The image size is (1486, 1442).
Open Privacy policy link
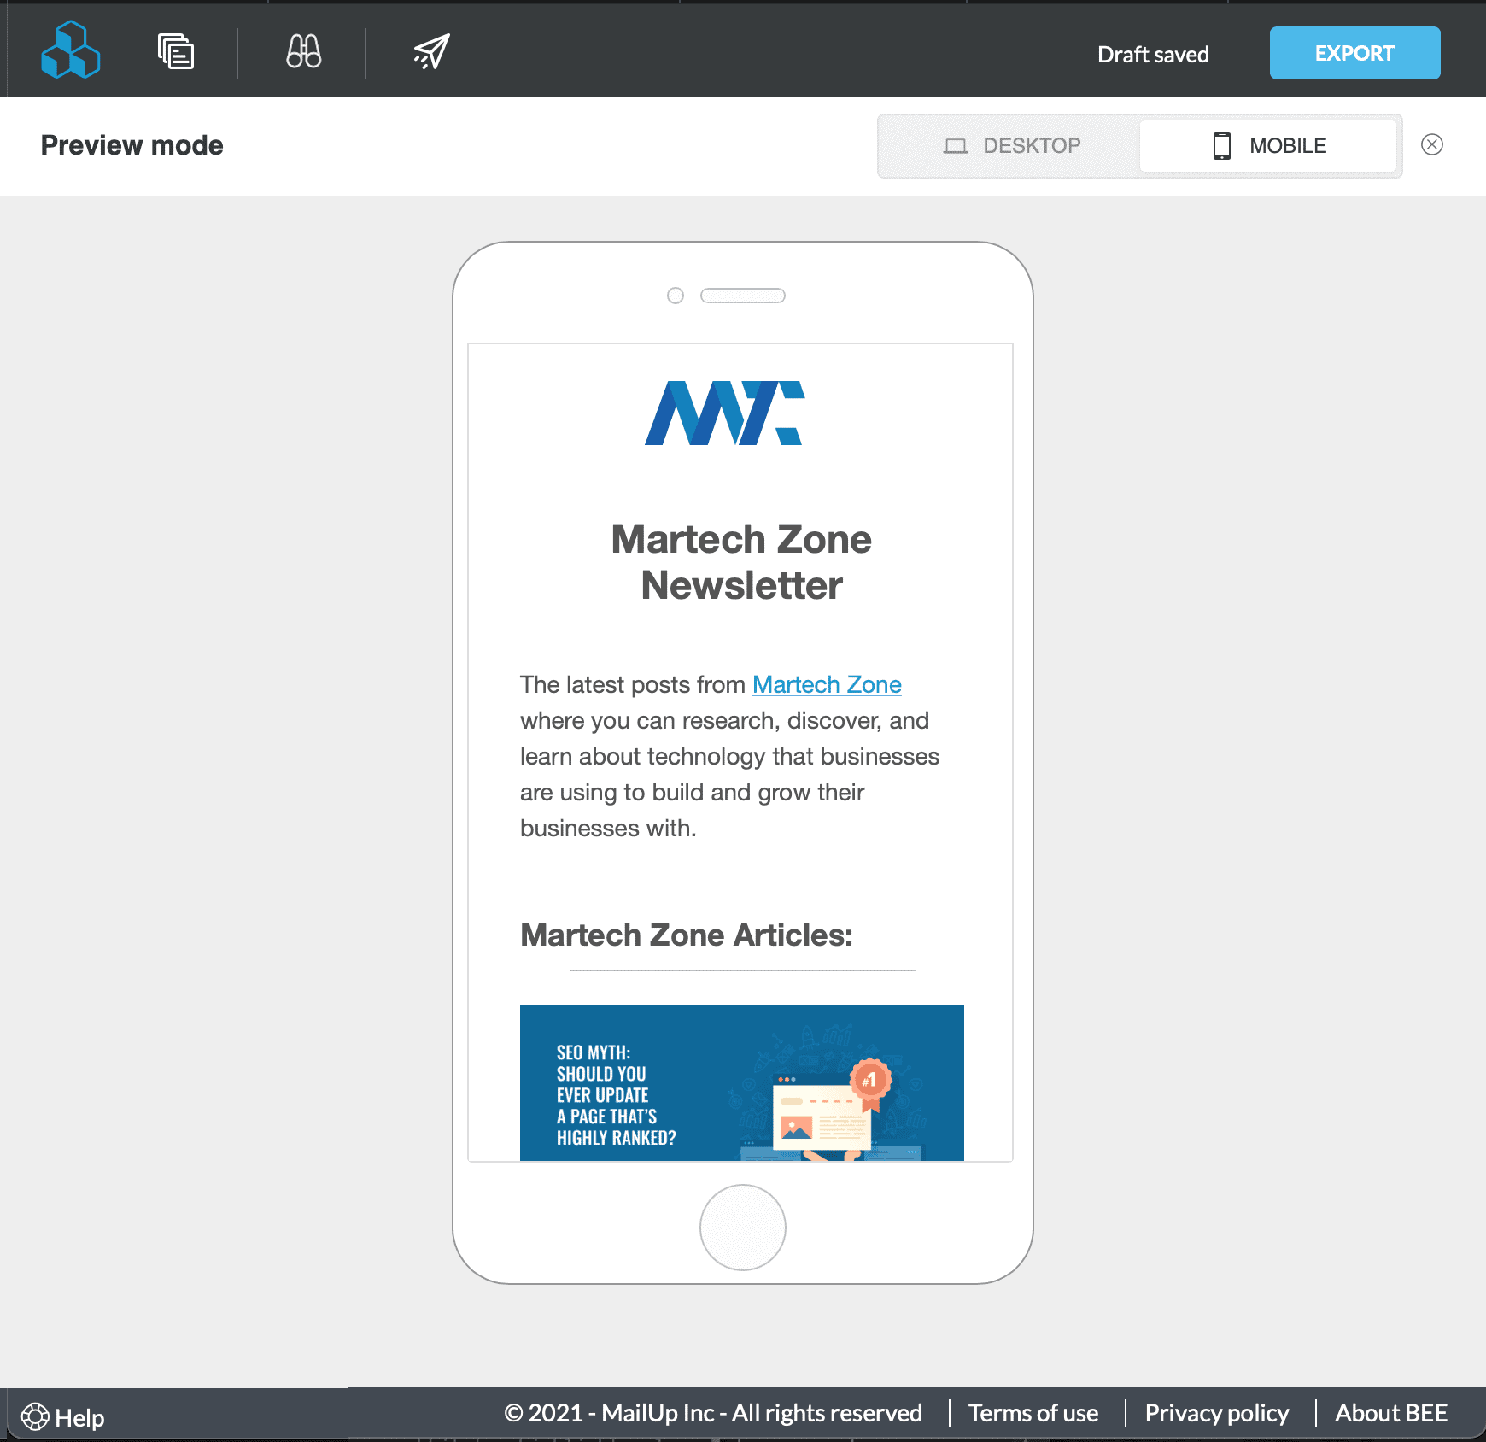(x=1216, y=1413)
